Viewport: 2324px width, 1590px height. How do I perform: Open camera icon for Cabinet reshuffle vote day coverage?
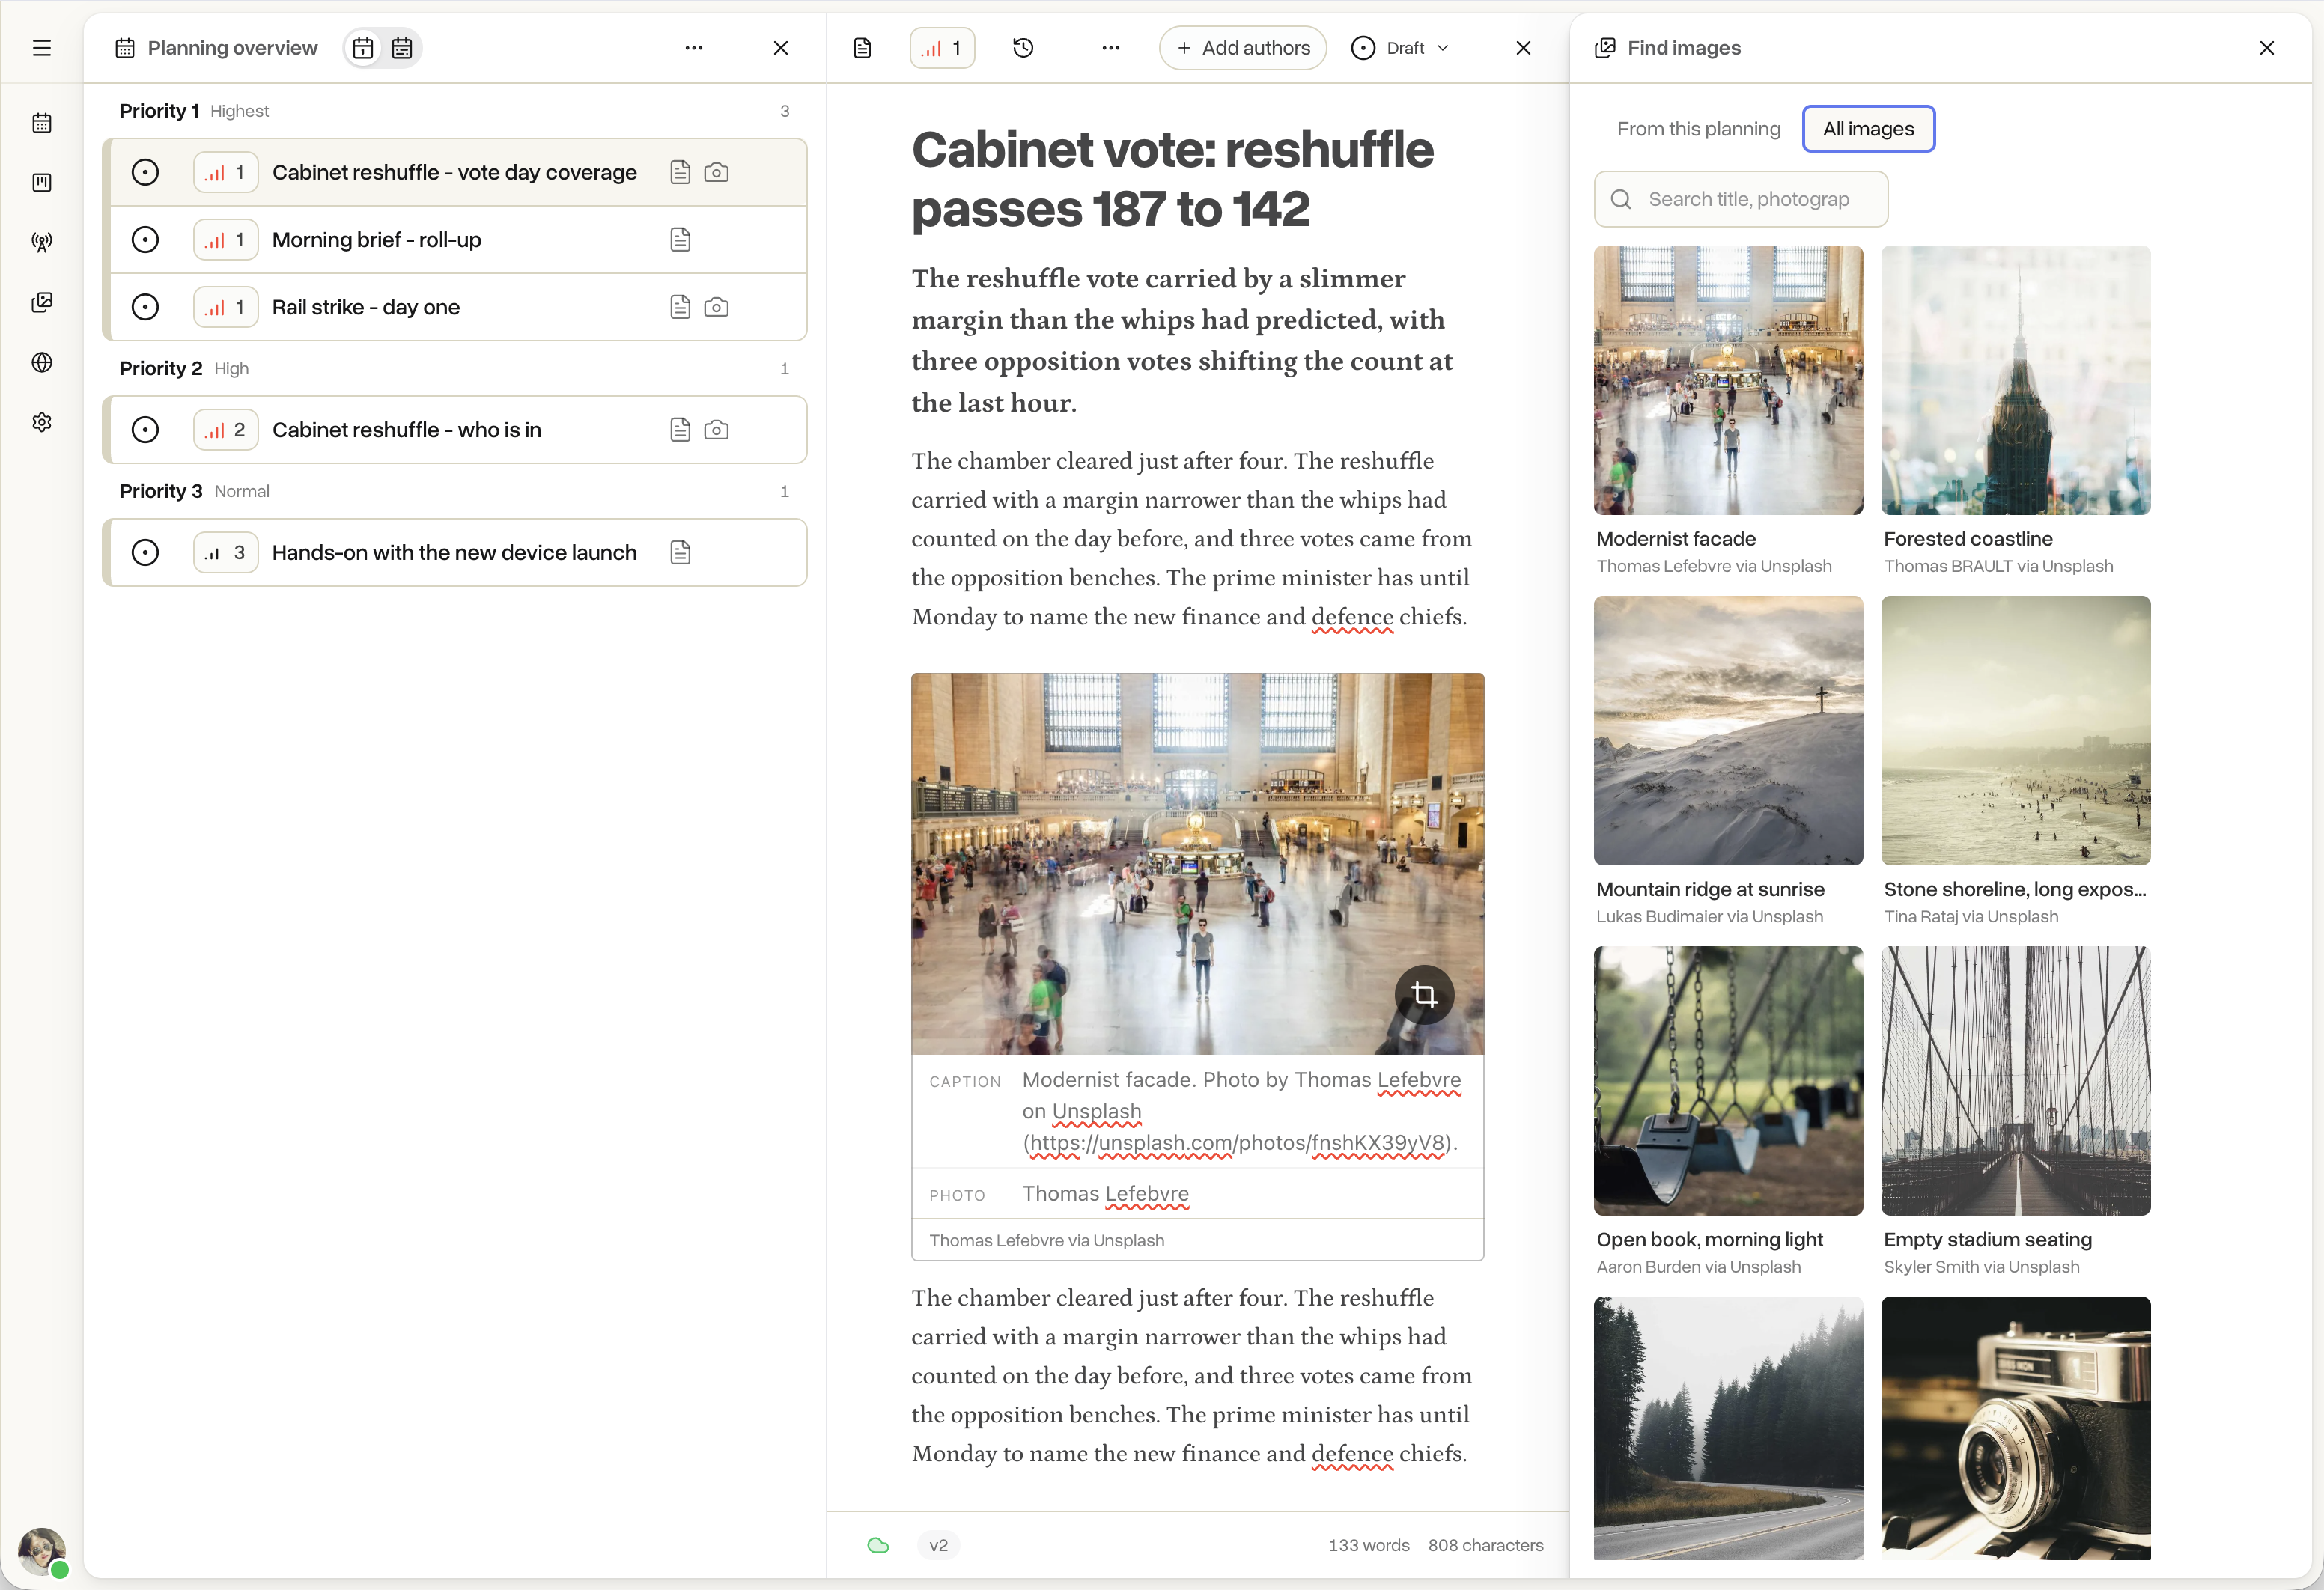[716, 173]
